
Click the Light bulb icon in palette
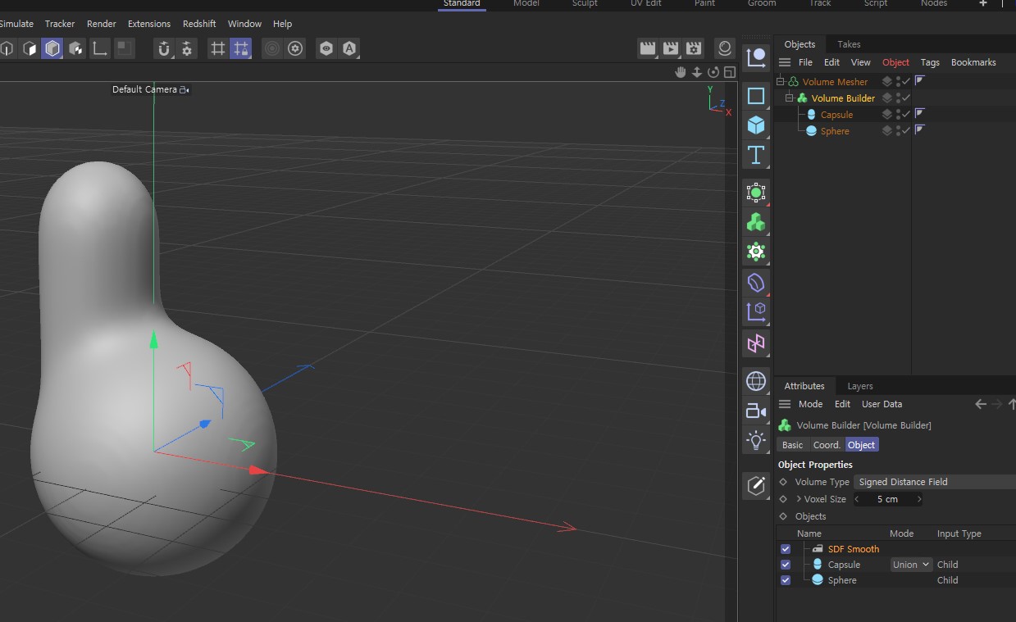[x=756, y=439]
